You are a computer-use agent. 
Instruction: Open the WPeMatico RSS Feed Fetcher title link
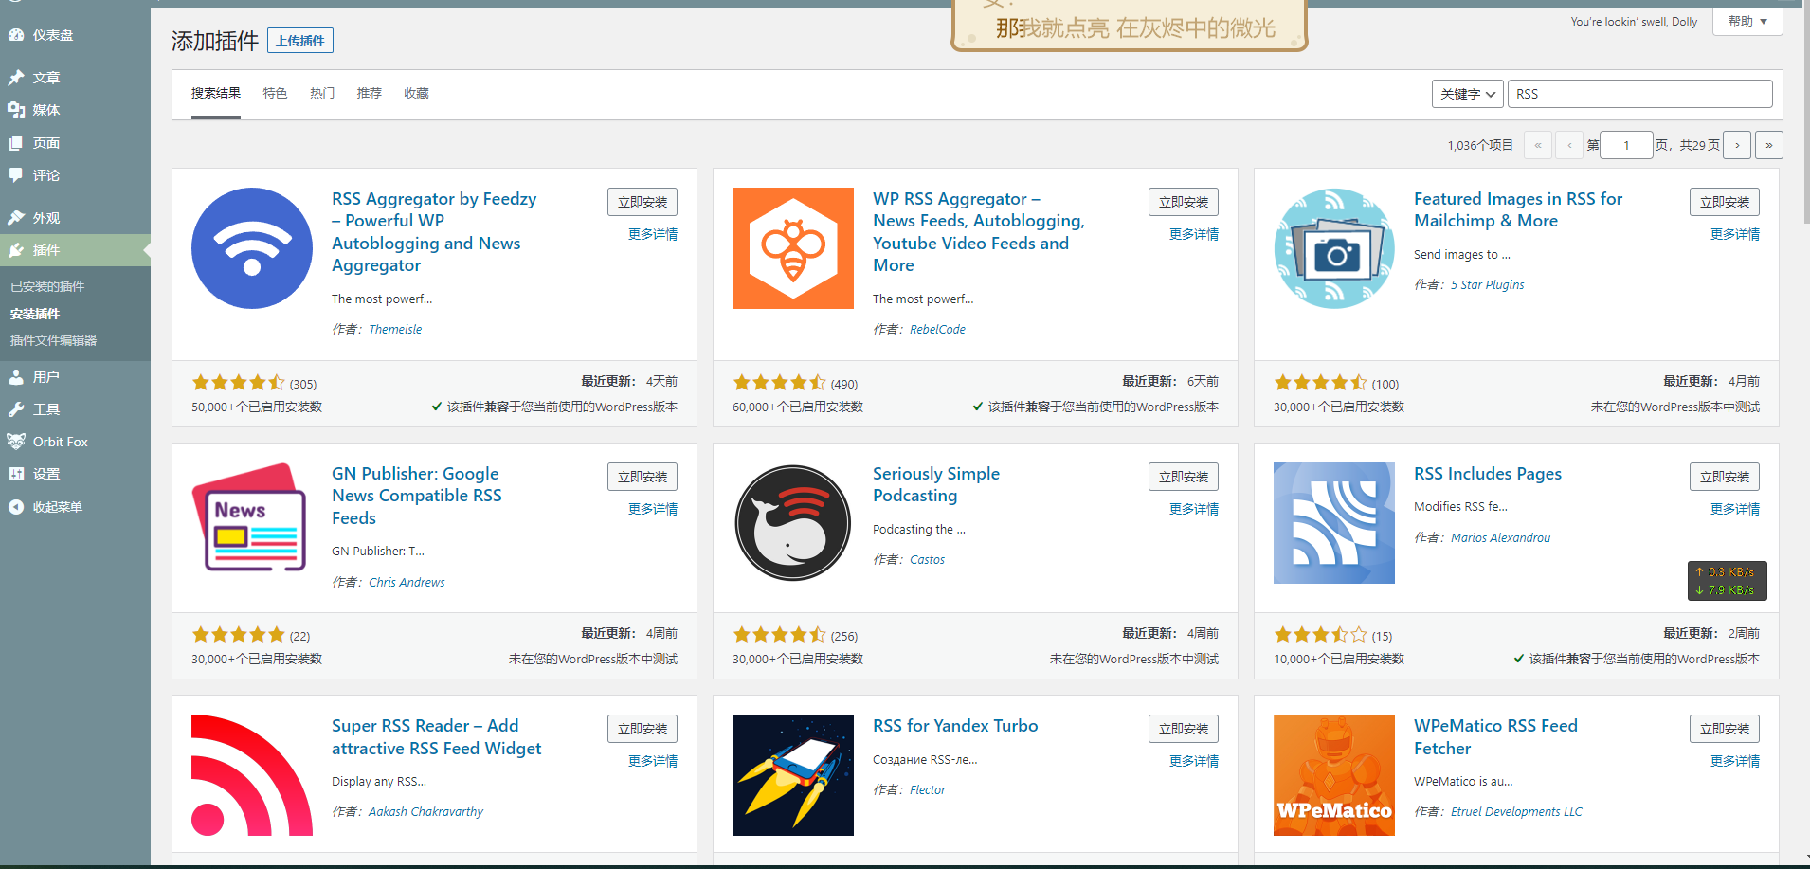click(x=1495, y=737)
